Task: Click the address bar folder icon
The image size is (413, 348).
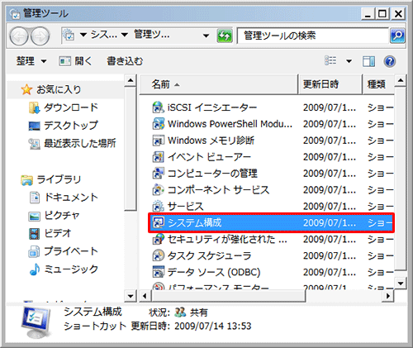Action: click(68, 35)
